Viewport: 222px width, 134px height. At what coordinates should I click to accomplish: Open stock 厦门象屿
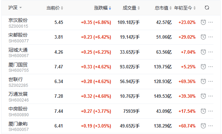click(18, 124)
